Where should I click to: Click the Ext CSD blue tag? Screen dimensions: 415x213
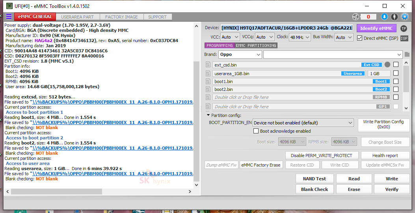coord(372,65)
